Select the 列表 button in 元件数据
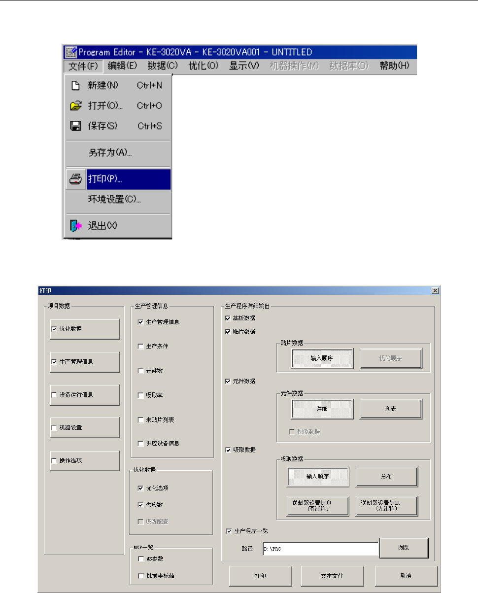 coord(391,409)
